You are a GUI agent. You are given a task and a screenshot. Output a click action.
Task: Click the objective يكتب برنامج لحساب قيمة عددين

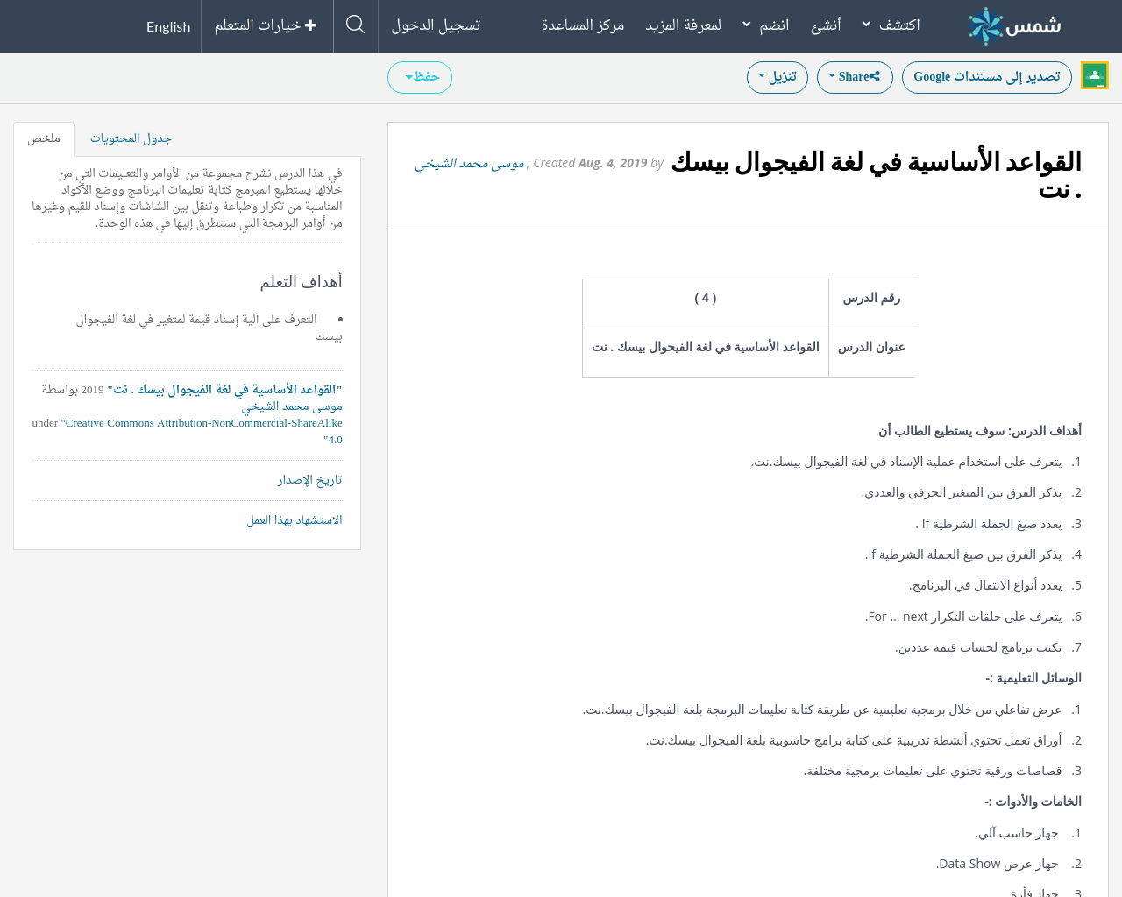[x=978, y=647]
